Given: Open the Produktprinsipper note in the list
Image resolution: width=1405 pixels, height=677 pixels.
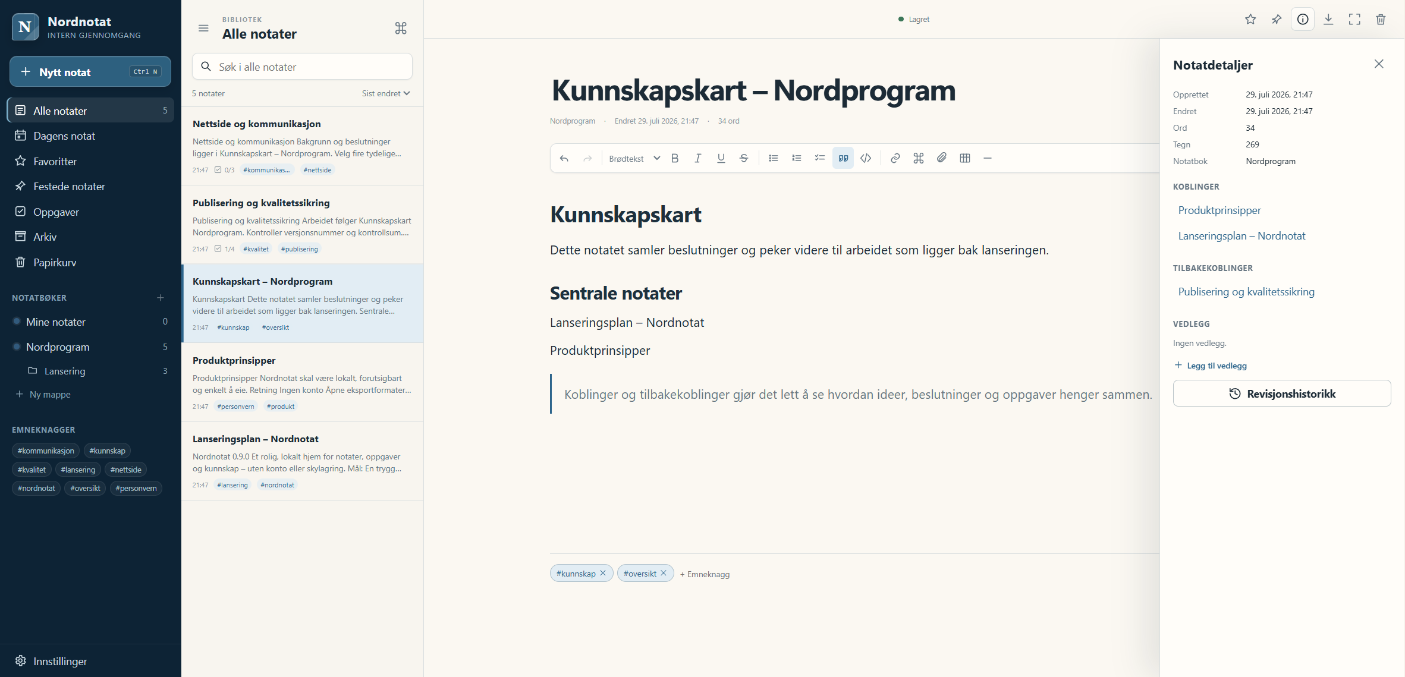Looking at the screenshot, I should 302,382.
